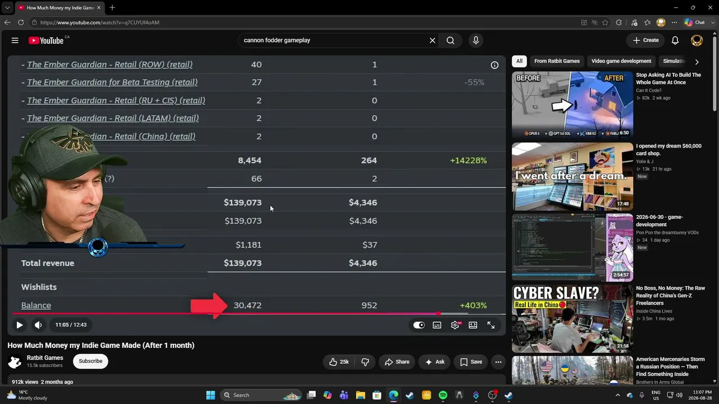Screen dimensions: 719x404
Task: Reload the current page
Action: [21, 22]
